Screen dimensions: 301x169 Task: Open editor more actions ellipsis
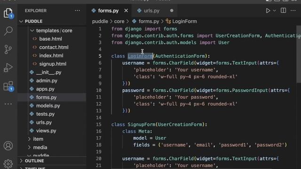click(293, 10)
